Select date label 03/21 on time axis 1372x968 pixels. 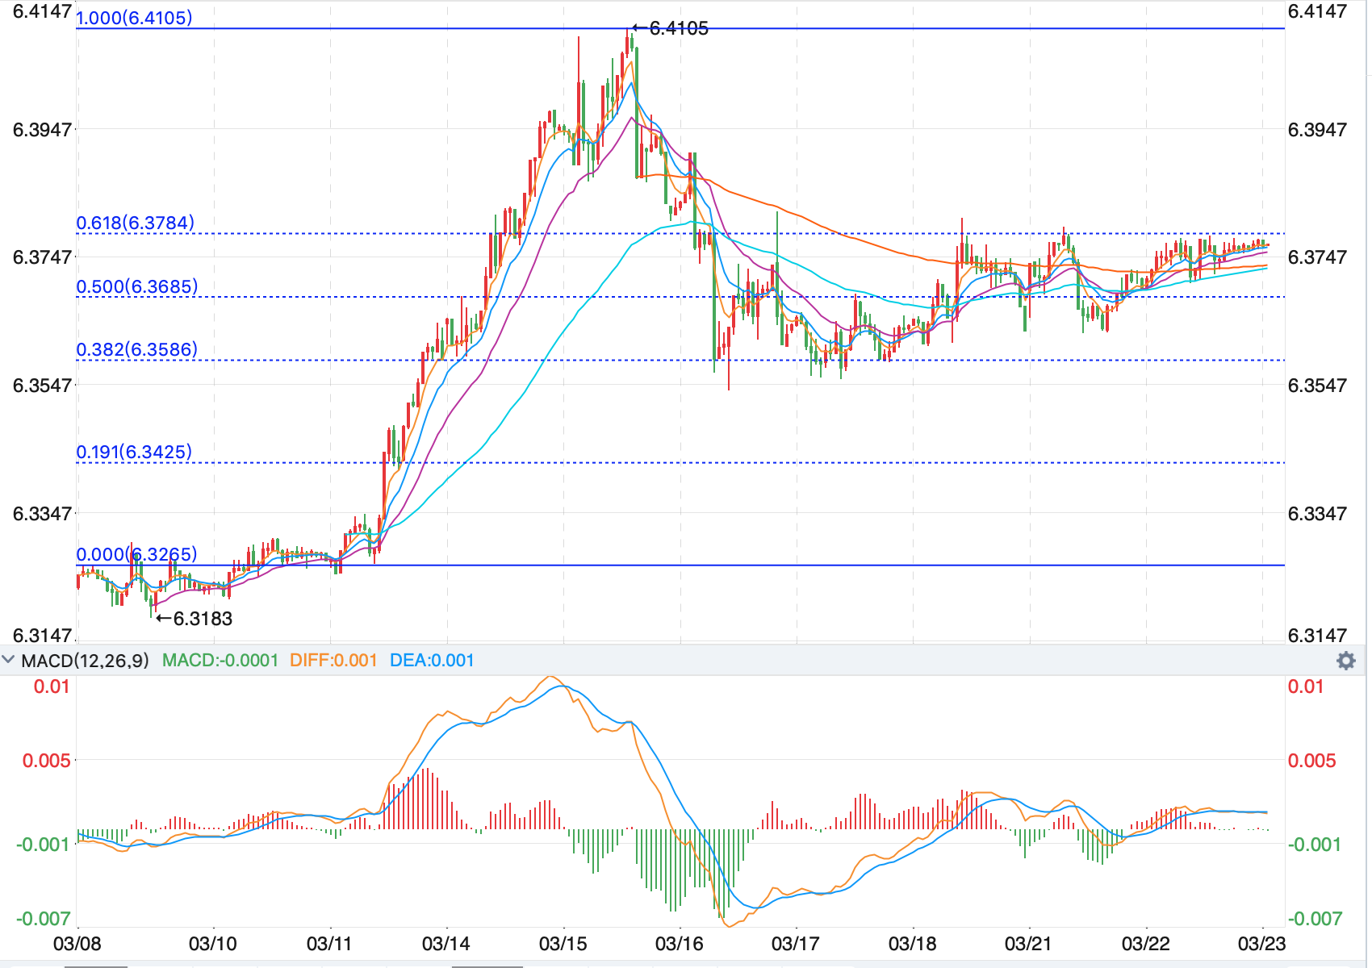pos(1029,943)
